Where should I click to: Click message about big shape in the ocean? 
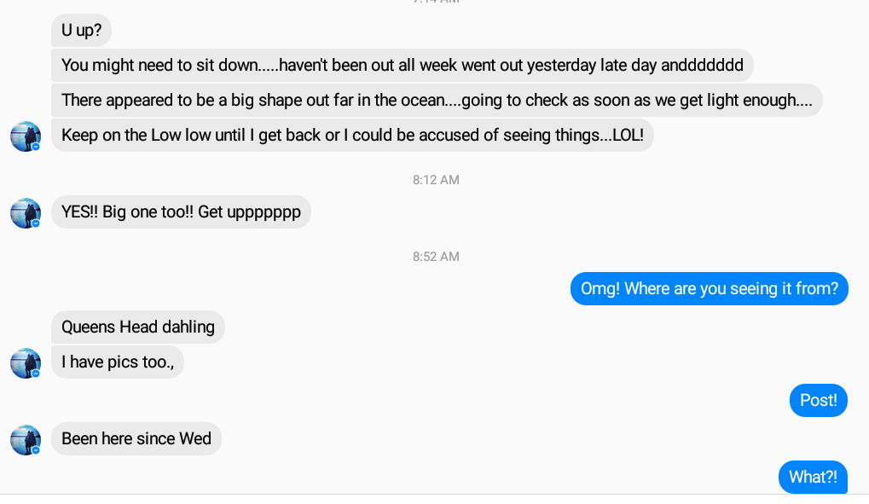(436, 101)
